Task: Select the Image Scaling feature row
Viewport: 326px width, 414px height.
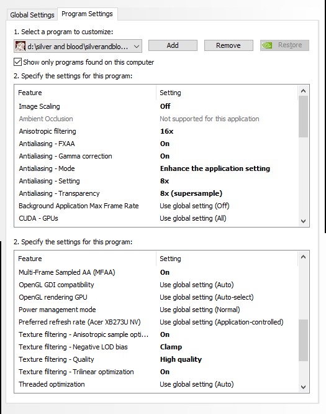Action: point(156,106)
